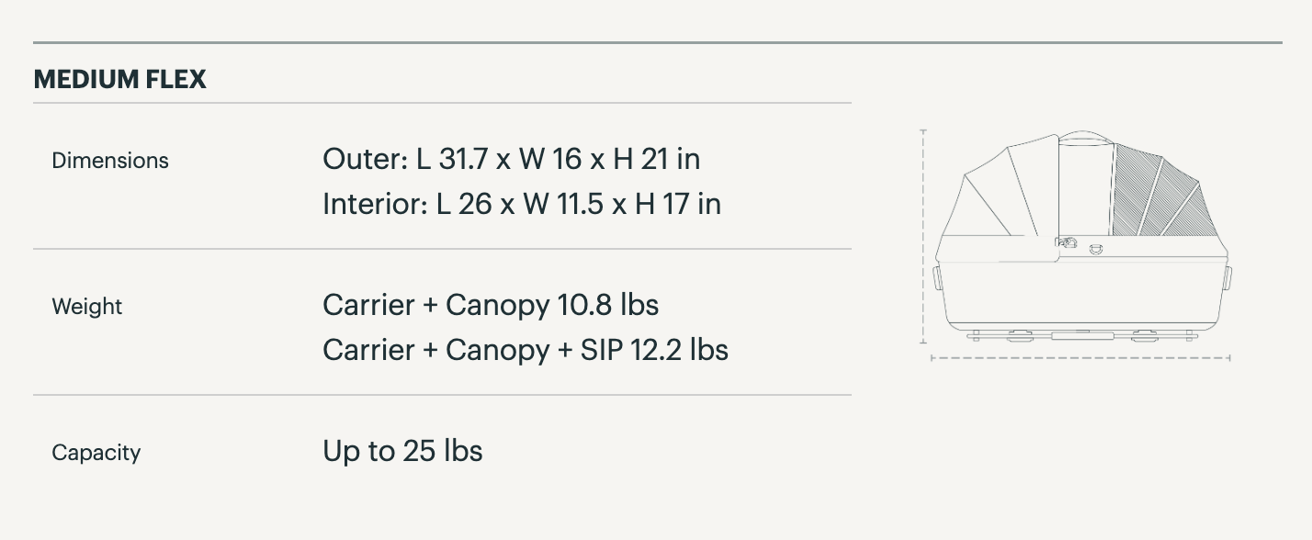Click the Dimensions row label

(110, 161)
